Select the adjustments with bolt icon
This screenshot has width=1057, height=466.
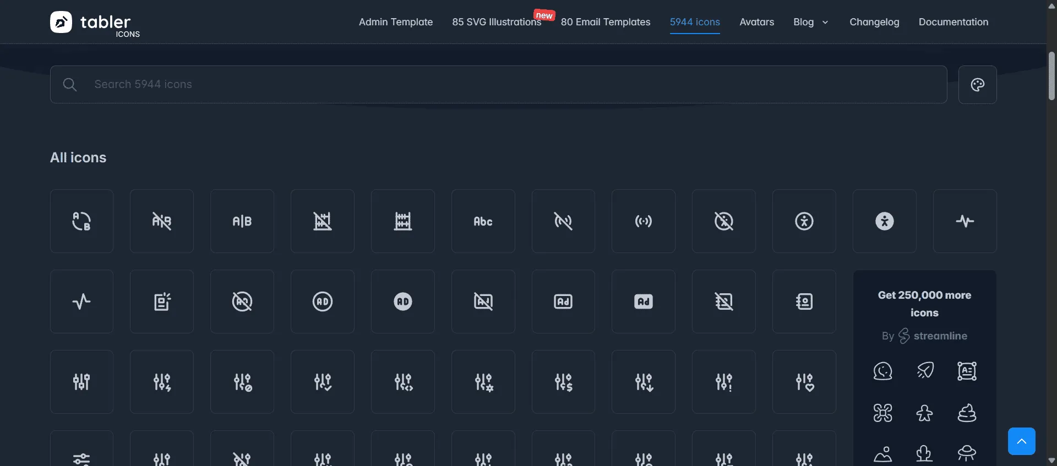click(162, 382)
